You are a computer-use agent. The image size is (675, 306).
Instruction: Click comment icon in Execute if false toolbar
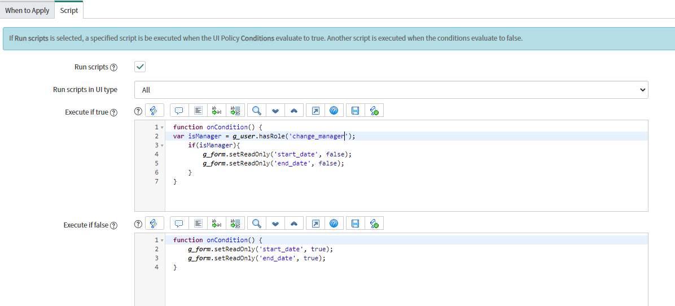point(179,224)
